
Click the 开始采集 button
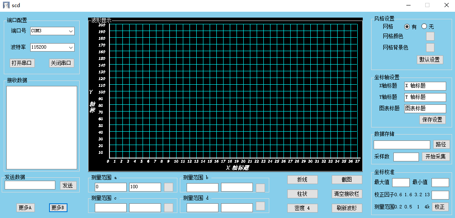click(x=436, y=157)
